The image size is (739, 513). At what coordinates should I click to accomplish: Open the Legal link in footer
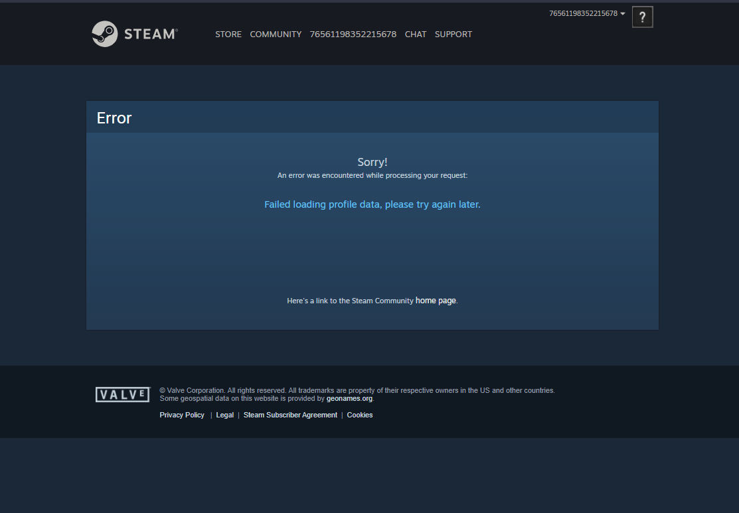[x=225, y=415]
